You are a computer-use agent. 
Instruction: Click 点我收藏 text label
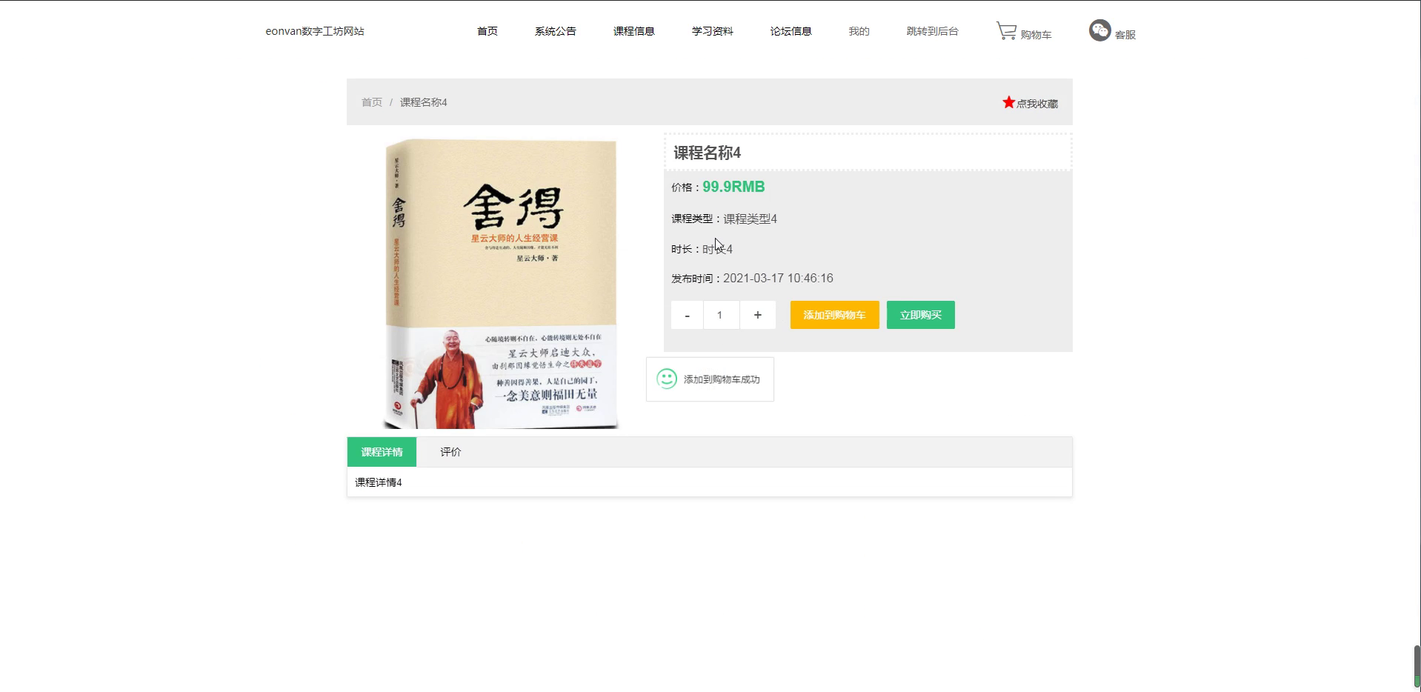point(1036,104)
